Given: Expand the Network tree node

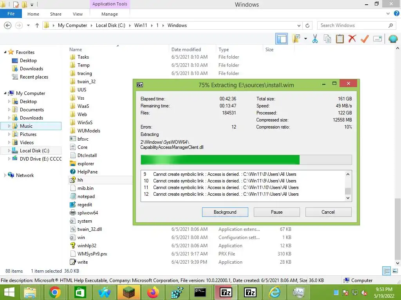Looking at the screenshot, I should (5, 175).
